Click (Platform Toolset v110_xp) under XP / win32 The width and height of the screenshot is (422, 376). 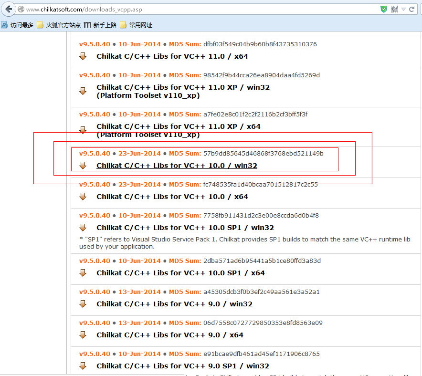(x=148, y=95)
